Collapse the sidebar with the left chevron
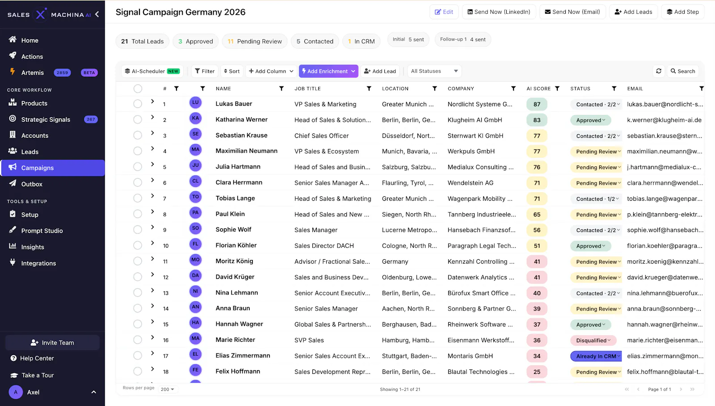Screen dimensions: 715x406 point(97,14)
